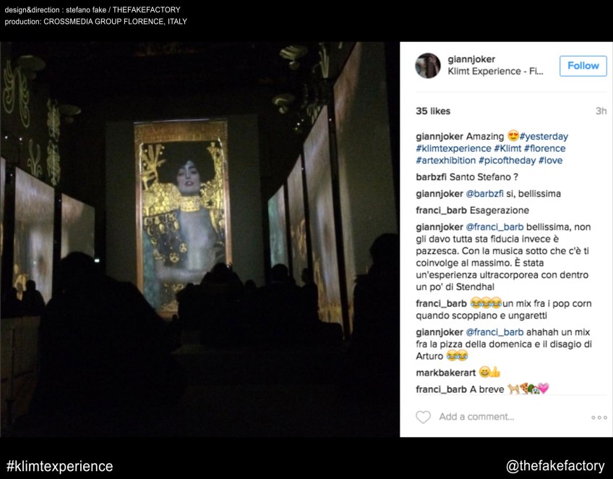This screenshot has width=613, height=479.
Task: View the 35 likes list
Action: coord(433,111)
